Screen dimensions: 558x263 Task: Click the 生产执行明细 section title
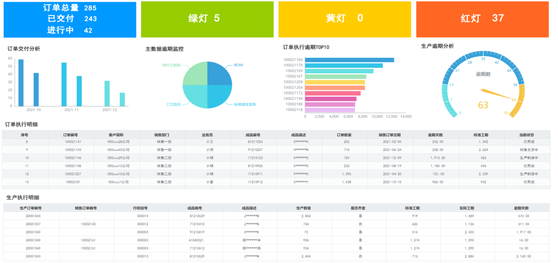(x=23, y=197)
